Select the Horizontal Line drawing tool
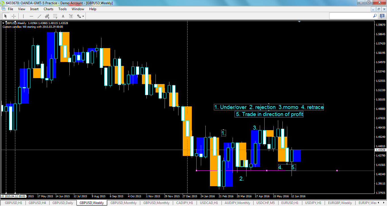 click(x=31, y=16)
